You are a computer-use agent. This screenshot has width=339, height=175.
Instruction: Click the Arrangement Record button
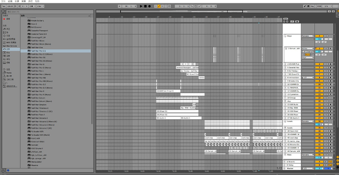tap(149, 6)
